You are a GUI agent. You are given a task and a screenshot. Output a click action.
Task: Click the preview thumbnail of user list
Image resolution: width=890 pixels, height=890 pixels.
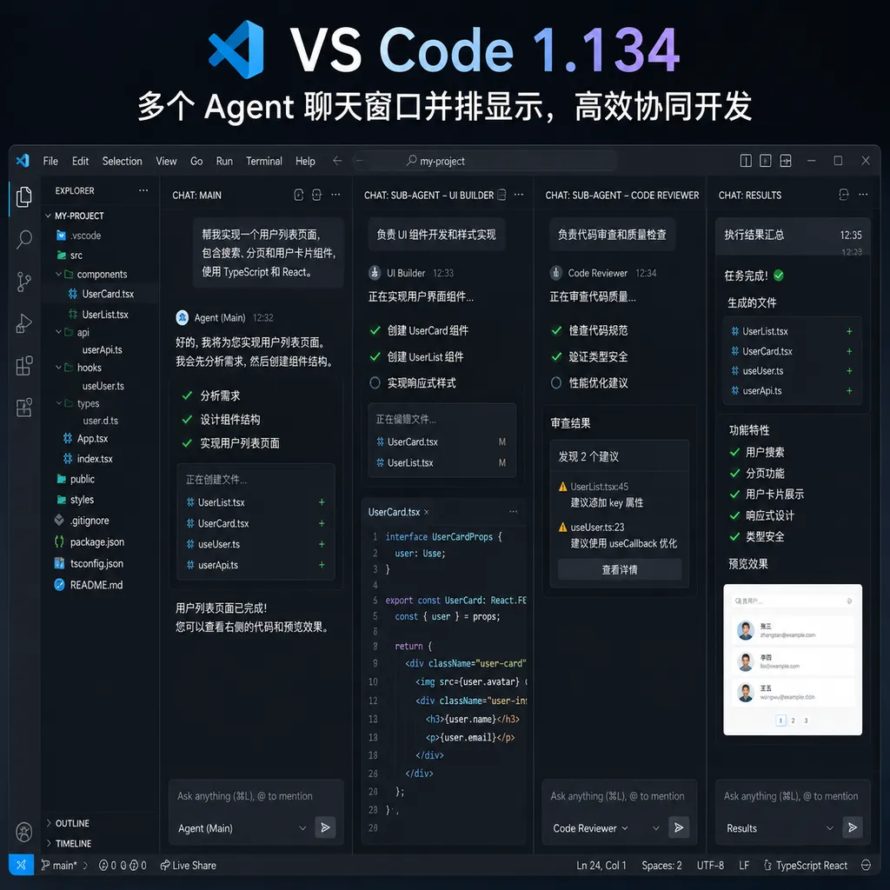[x=793, y=660]
